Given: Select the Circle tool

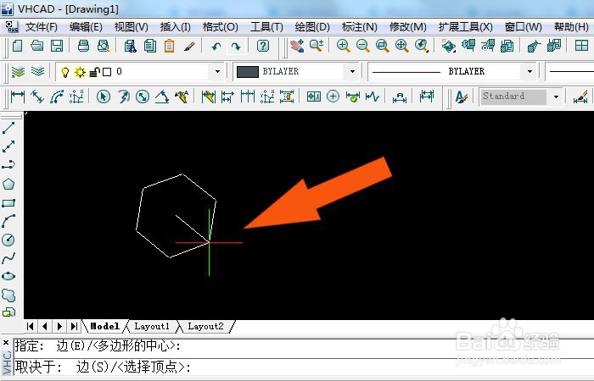Looking at the screenshot, I should click(x=8, y=240).
